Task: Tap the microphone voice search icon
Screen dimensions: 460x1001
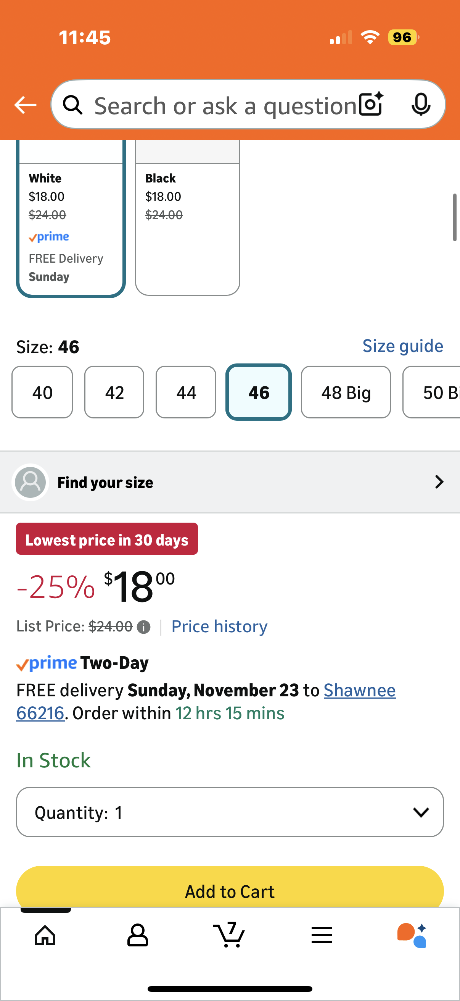Action: (x=420, y=105)
